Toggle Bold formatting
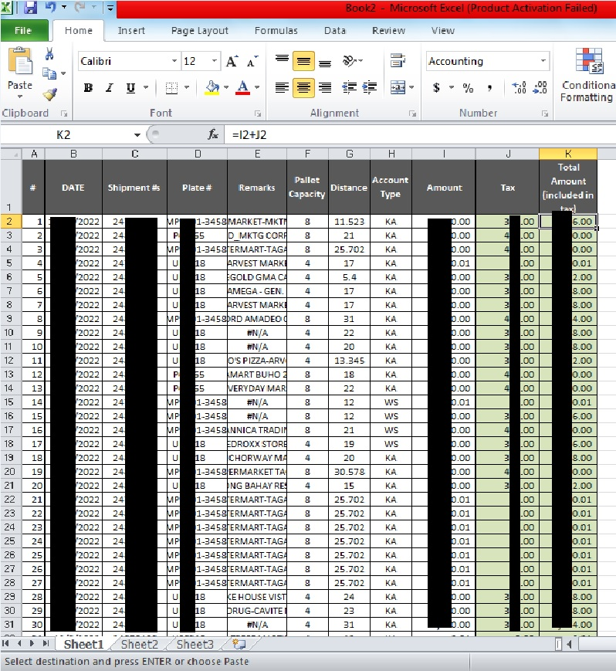 click(88, 88)
